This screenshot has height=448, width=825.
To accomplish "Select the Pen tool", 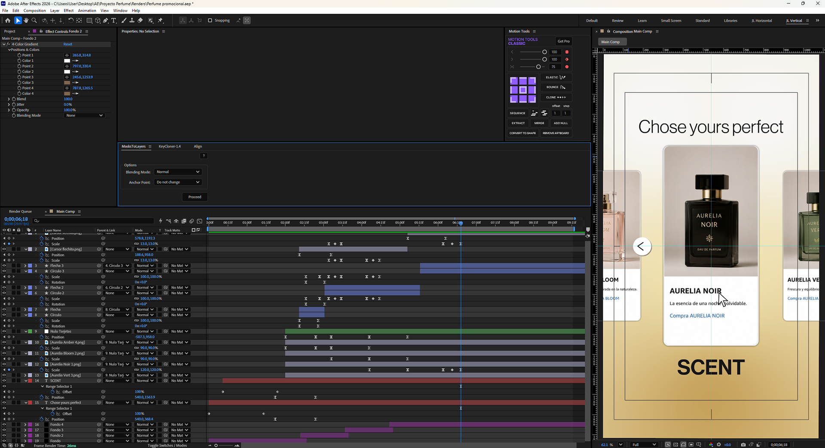I will pos(106,20).
